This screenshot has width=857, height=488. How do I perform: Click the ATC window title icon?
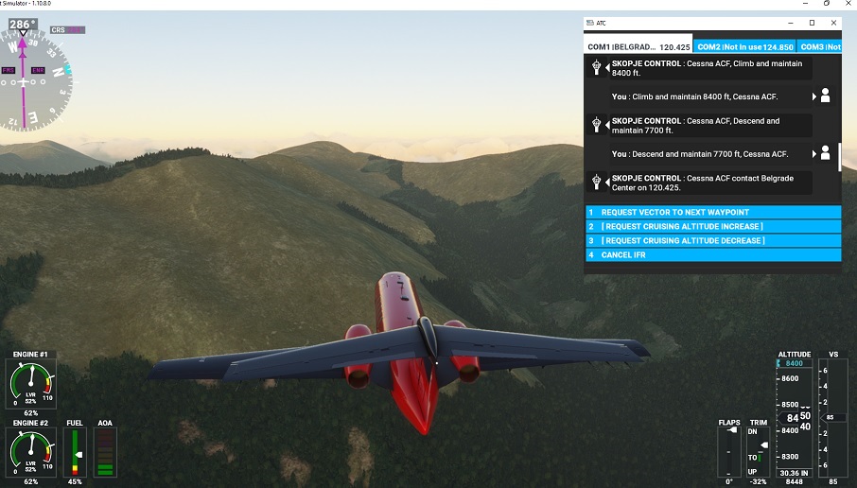[589, 23]
